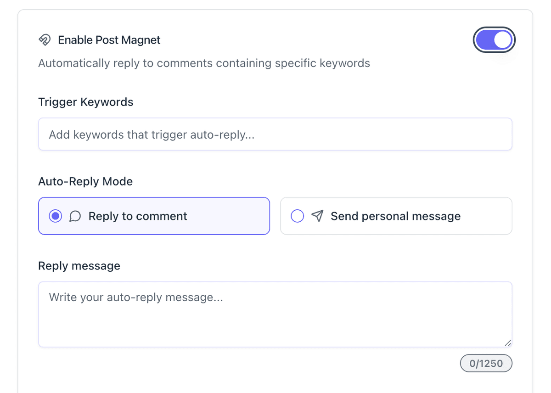This screenshot has height=393, width=551.
Task: Click the Trigger Keywords input field
Action: pyautogui.click(x=275, y=134)
